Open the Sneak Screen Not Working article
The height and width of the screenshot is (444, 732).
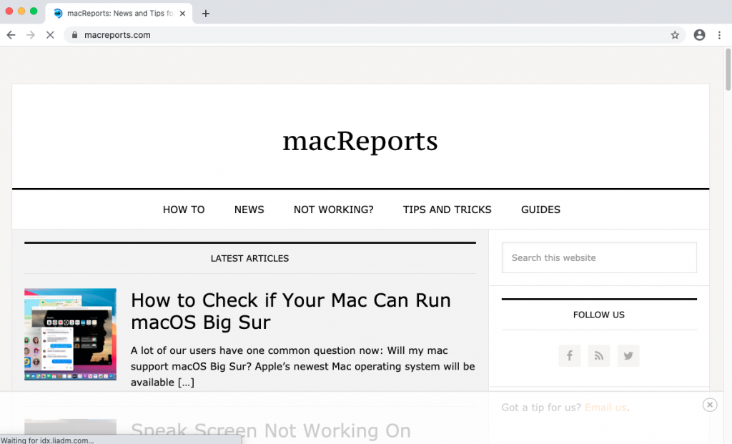click(x=271, y=430)
